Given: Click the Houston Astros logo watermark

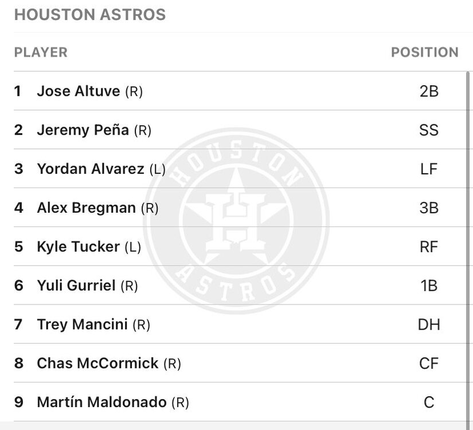Looking at the screenshot, I should point(236,221).
